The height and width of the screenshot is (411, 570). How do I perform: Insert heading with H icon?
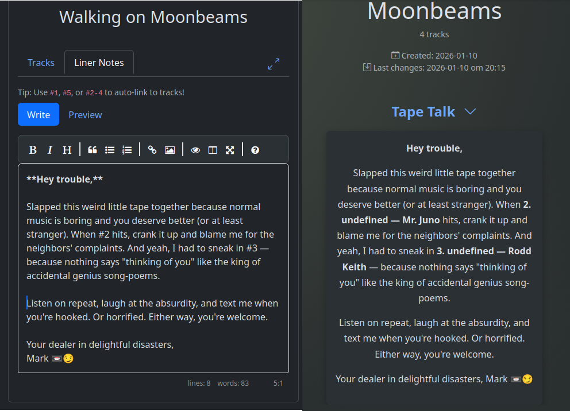click(x=67, y=150)
